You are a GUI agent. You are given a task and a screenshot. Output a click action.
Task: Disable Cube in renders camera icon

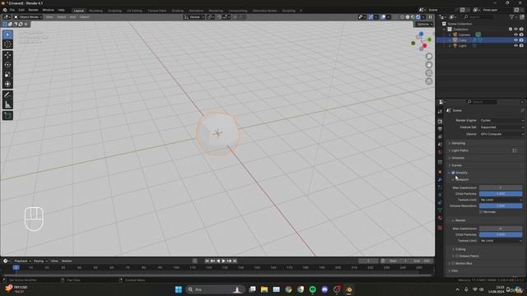click(x=521, y=40)
